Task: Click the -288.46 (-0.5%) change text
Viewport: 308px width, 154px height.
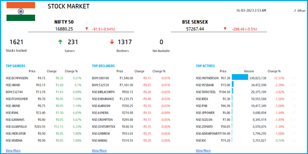Action: pyautogui.click(x=244, y=29)
